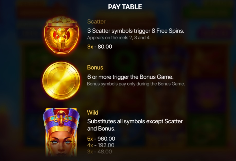The height and width of the screenshot is (161, 236).
Task: Click the Scatter 3x - 80.00 payout
Action: tap(100, 47)
